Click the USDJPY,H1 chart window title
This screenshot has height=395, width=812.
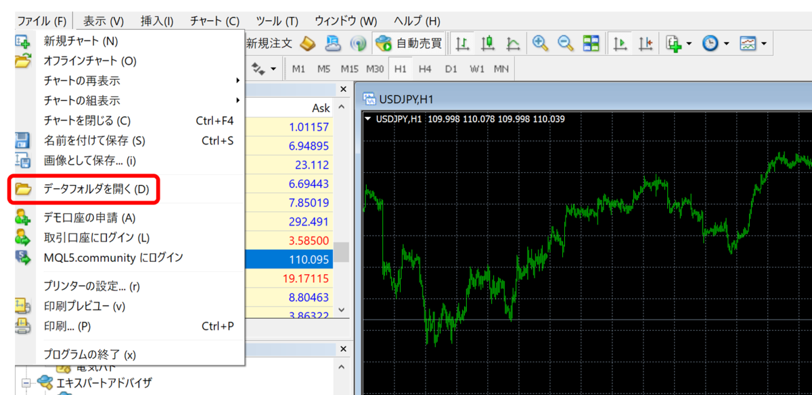[406, 99]
